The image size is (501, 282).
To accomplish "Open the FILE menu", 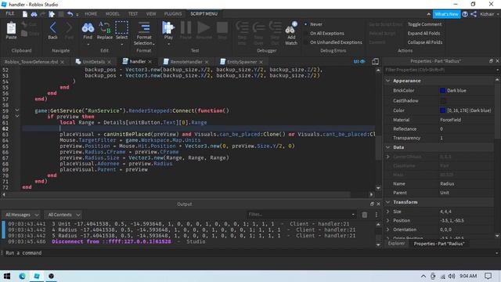I will point(10,14).
